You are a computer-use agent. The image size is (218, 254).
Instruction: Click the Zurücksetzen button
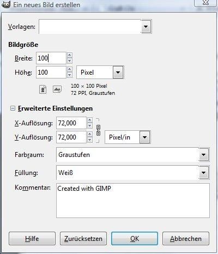[x=83, y=239]
